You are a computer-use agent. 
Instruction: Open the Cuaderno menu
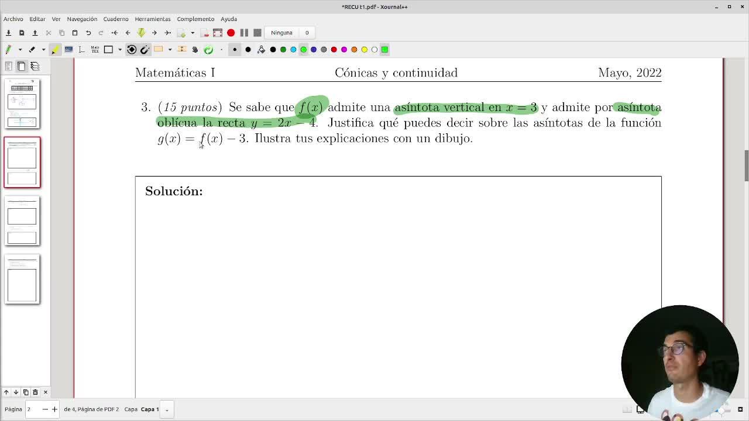[116, 19]
